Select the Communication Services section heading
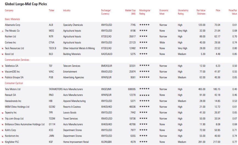The height and width of the screenshot is (145, 238). (x=17, y=60)
